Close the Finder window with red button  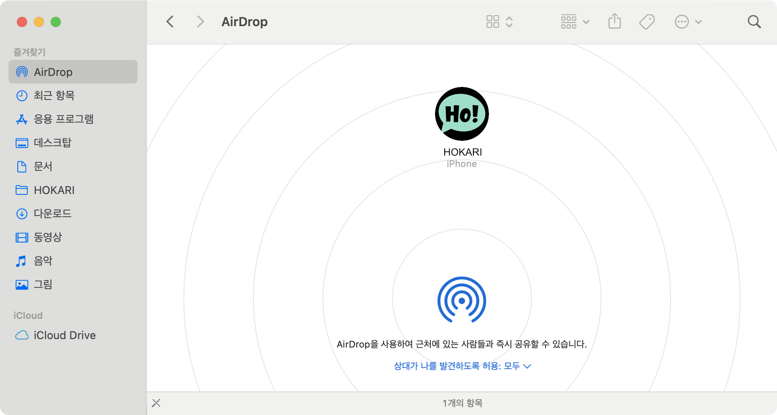(x=22, y=22)
